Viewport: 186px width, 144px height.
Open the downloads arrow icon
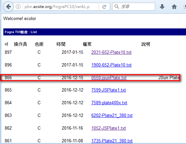click(162, 7)
